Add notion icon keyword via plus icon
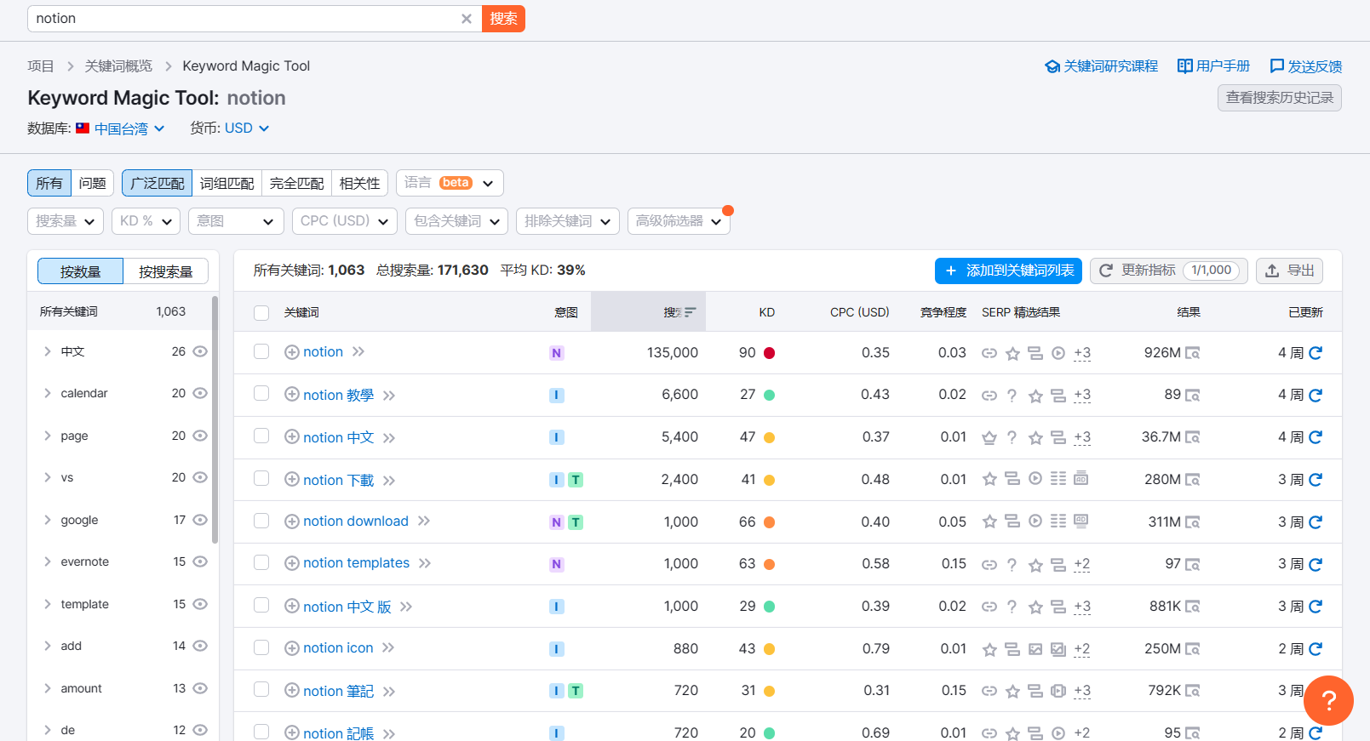The width and height of the screenshot is (1370, 741). (x=292, y=648)
